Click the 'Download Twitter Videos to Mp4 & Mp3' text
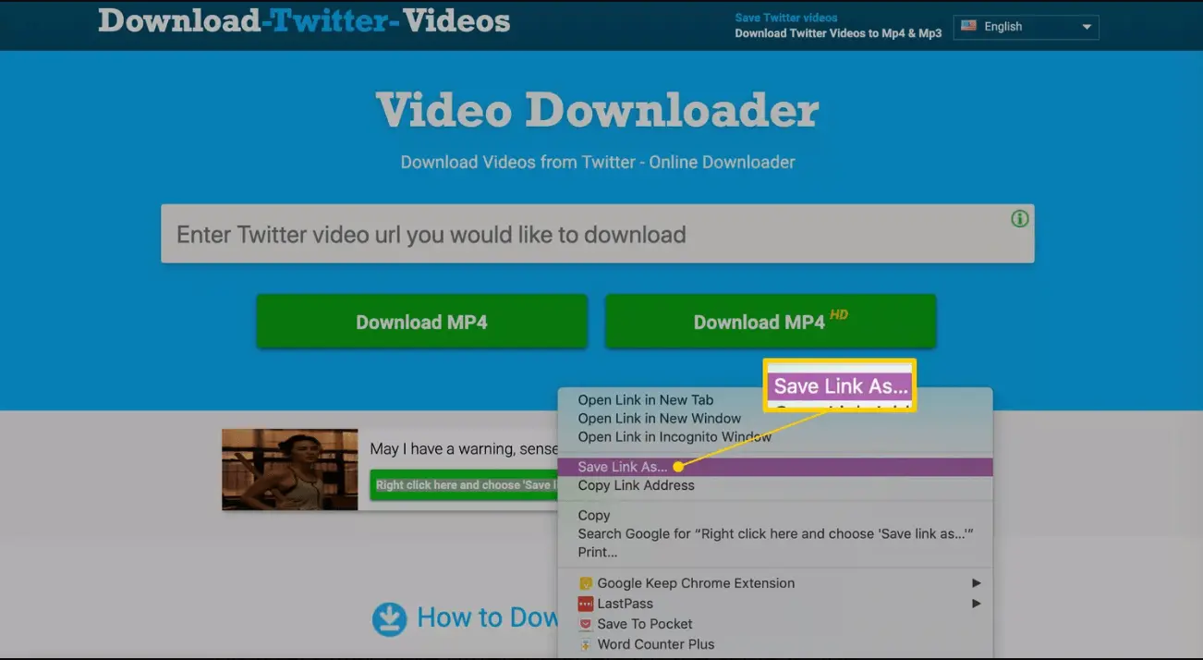 coord(838,33)
